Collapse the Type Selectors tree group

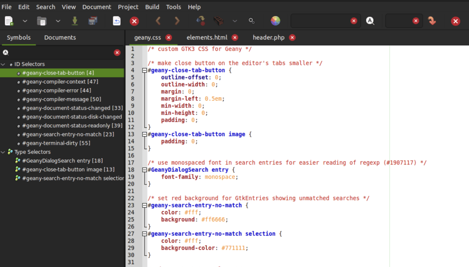coord(3,152)
